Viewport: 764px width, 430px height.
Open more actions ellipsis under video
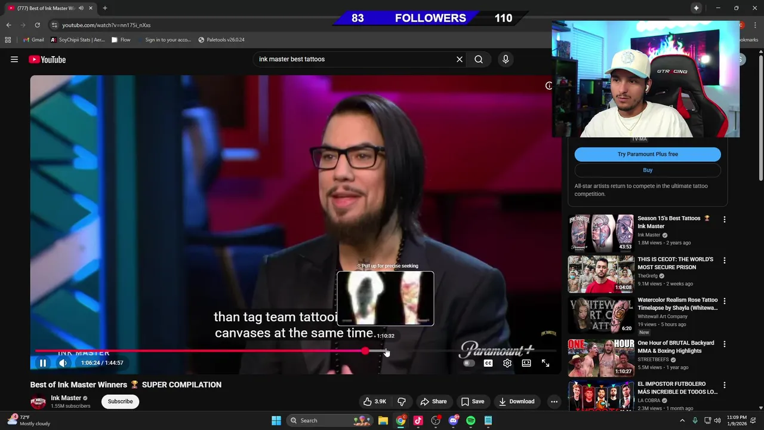(554, 401)
